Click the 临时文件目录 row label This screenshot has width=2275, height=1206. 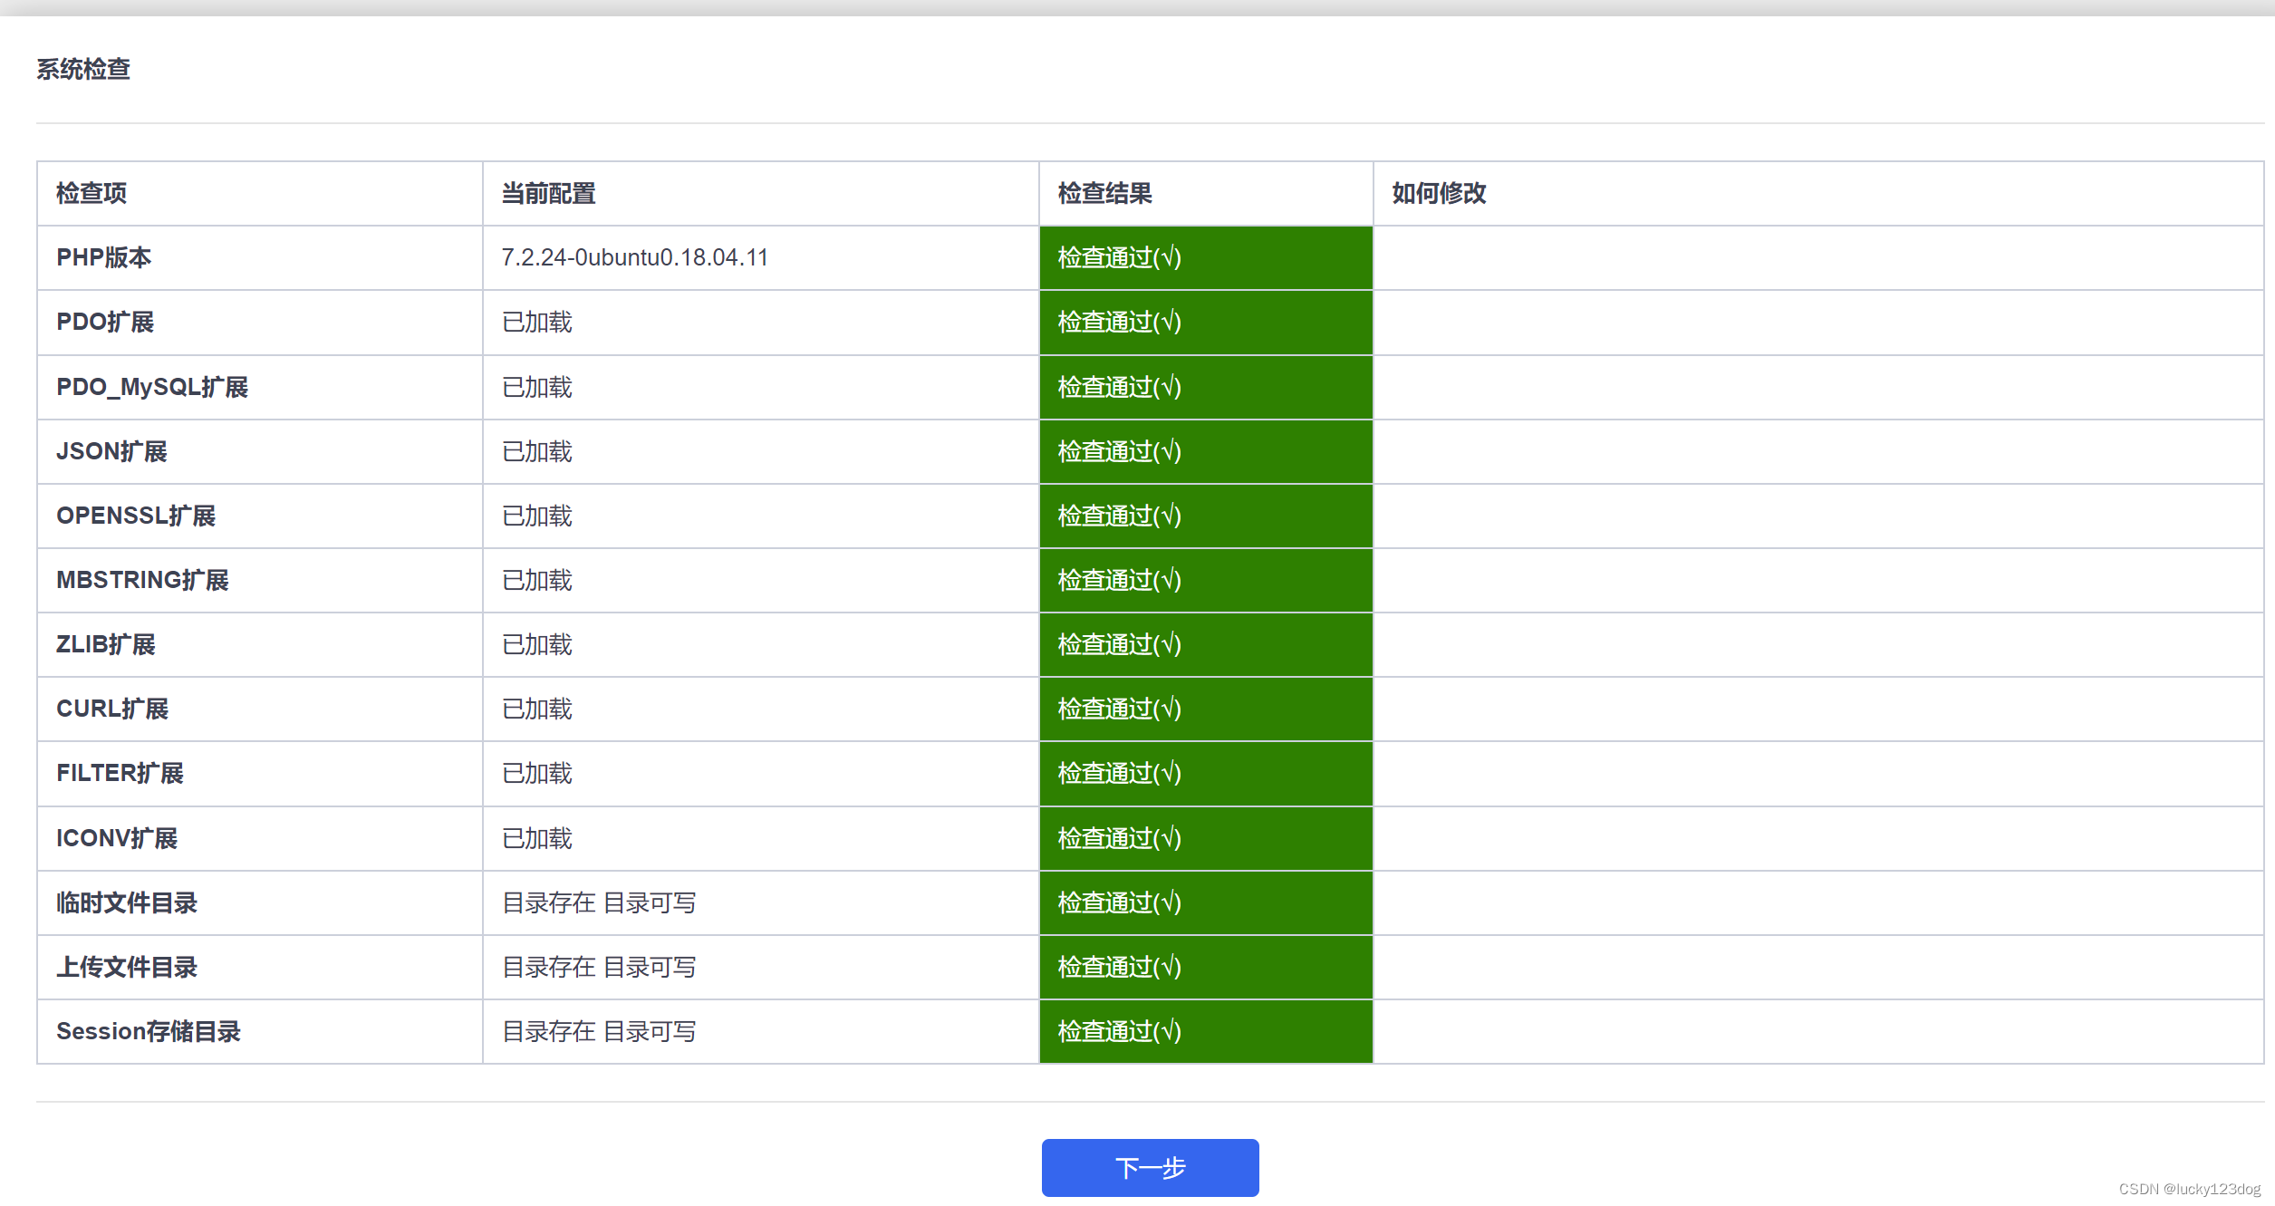(127, 902)
